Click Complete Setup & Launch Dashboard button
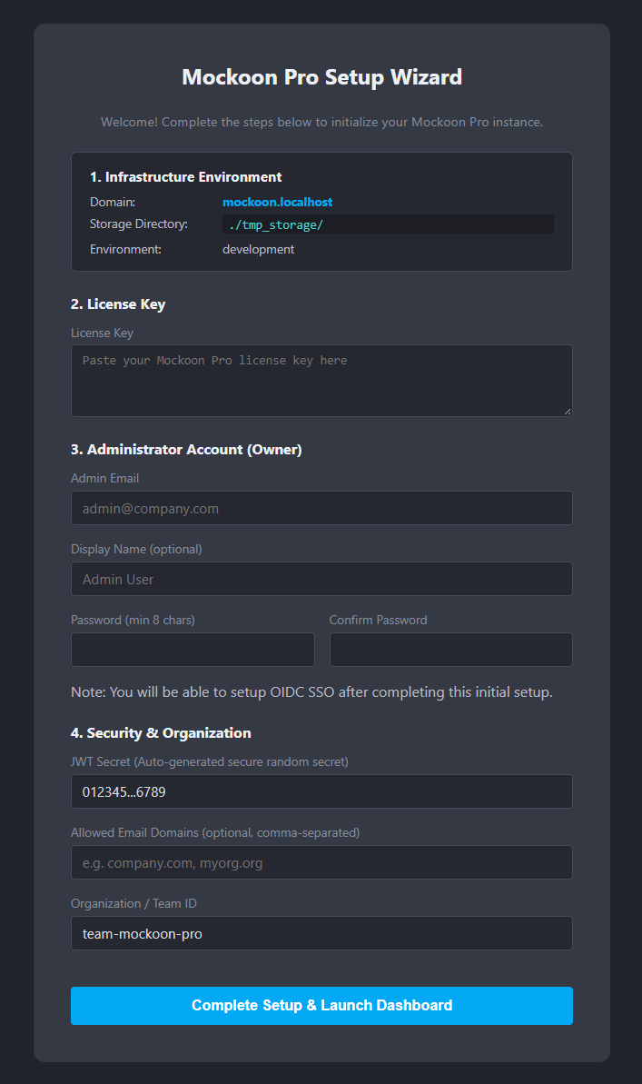 321,1005
